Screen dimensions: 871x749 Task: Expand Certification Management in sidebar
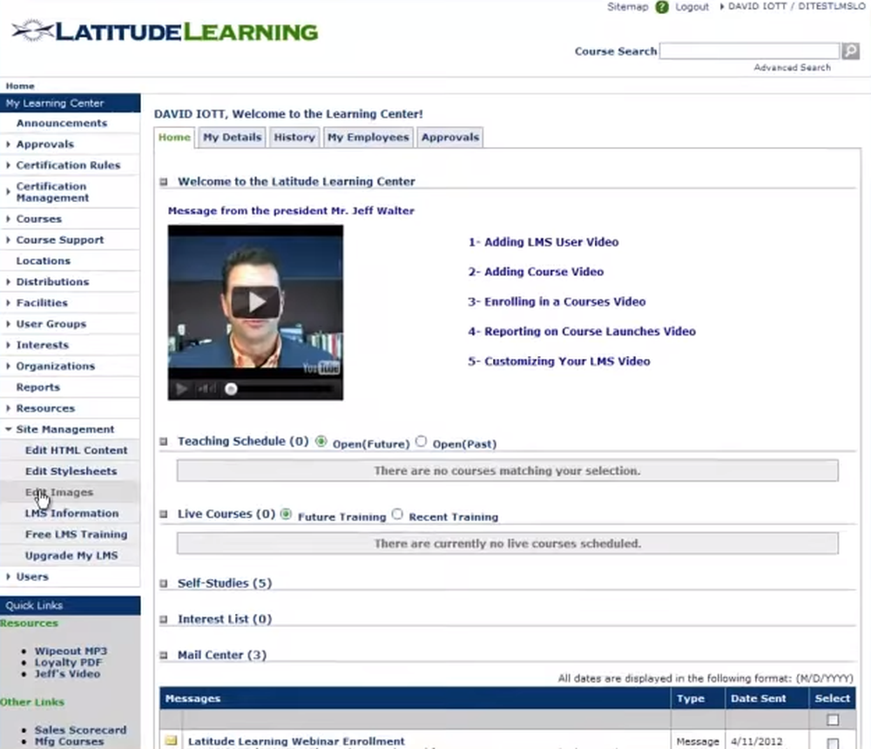[x=52, y=192]
